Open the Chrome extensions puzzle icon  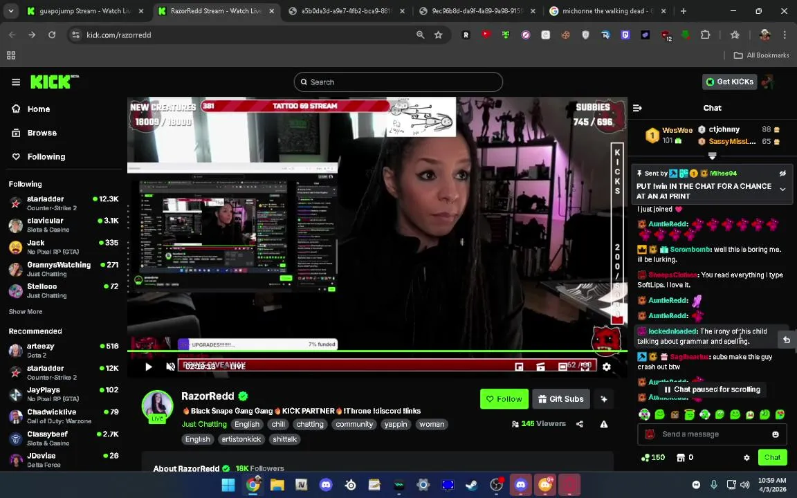705,35
